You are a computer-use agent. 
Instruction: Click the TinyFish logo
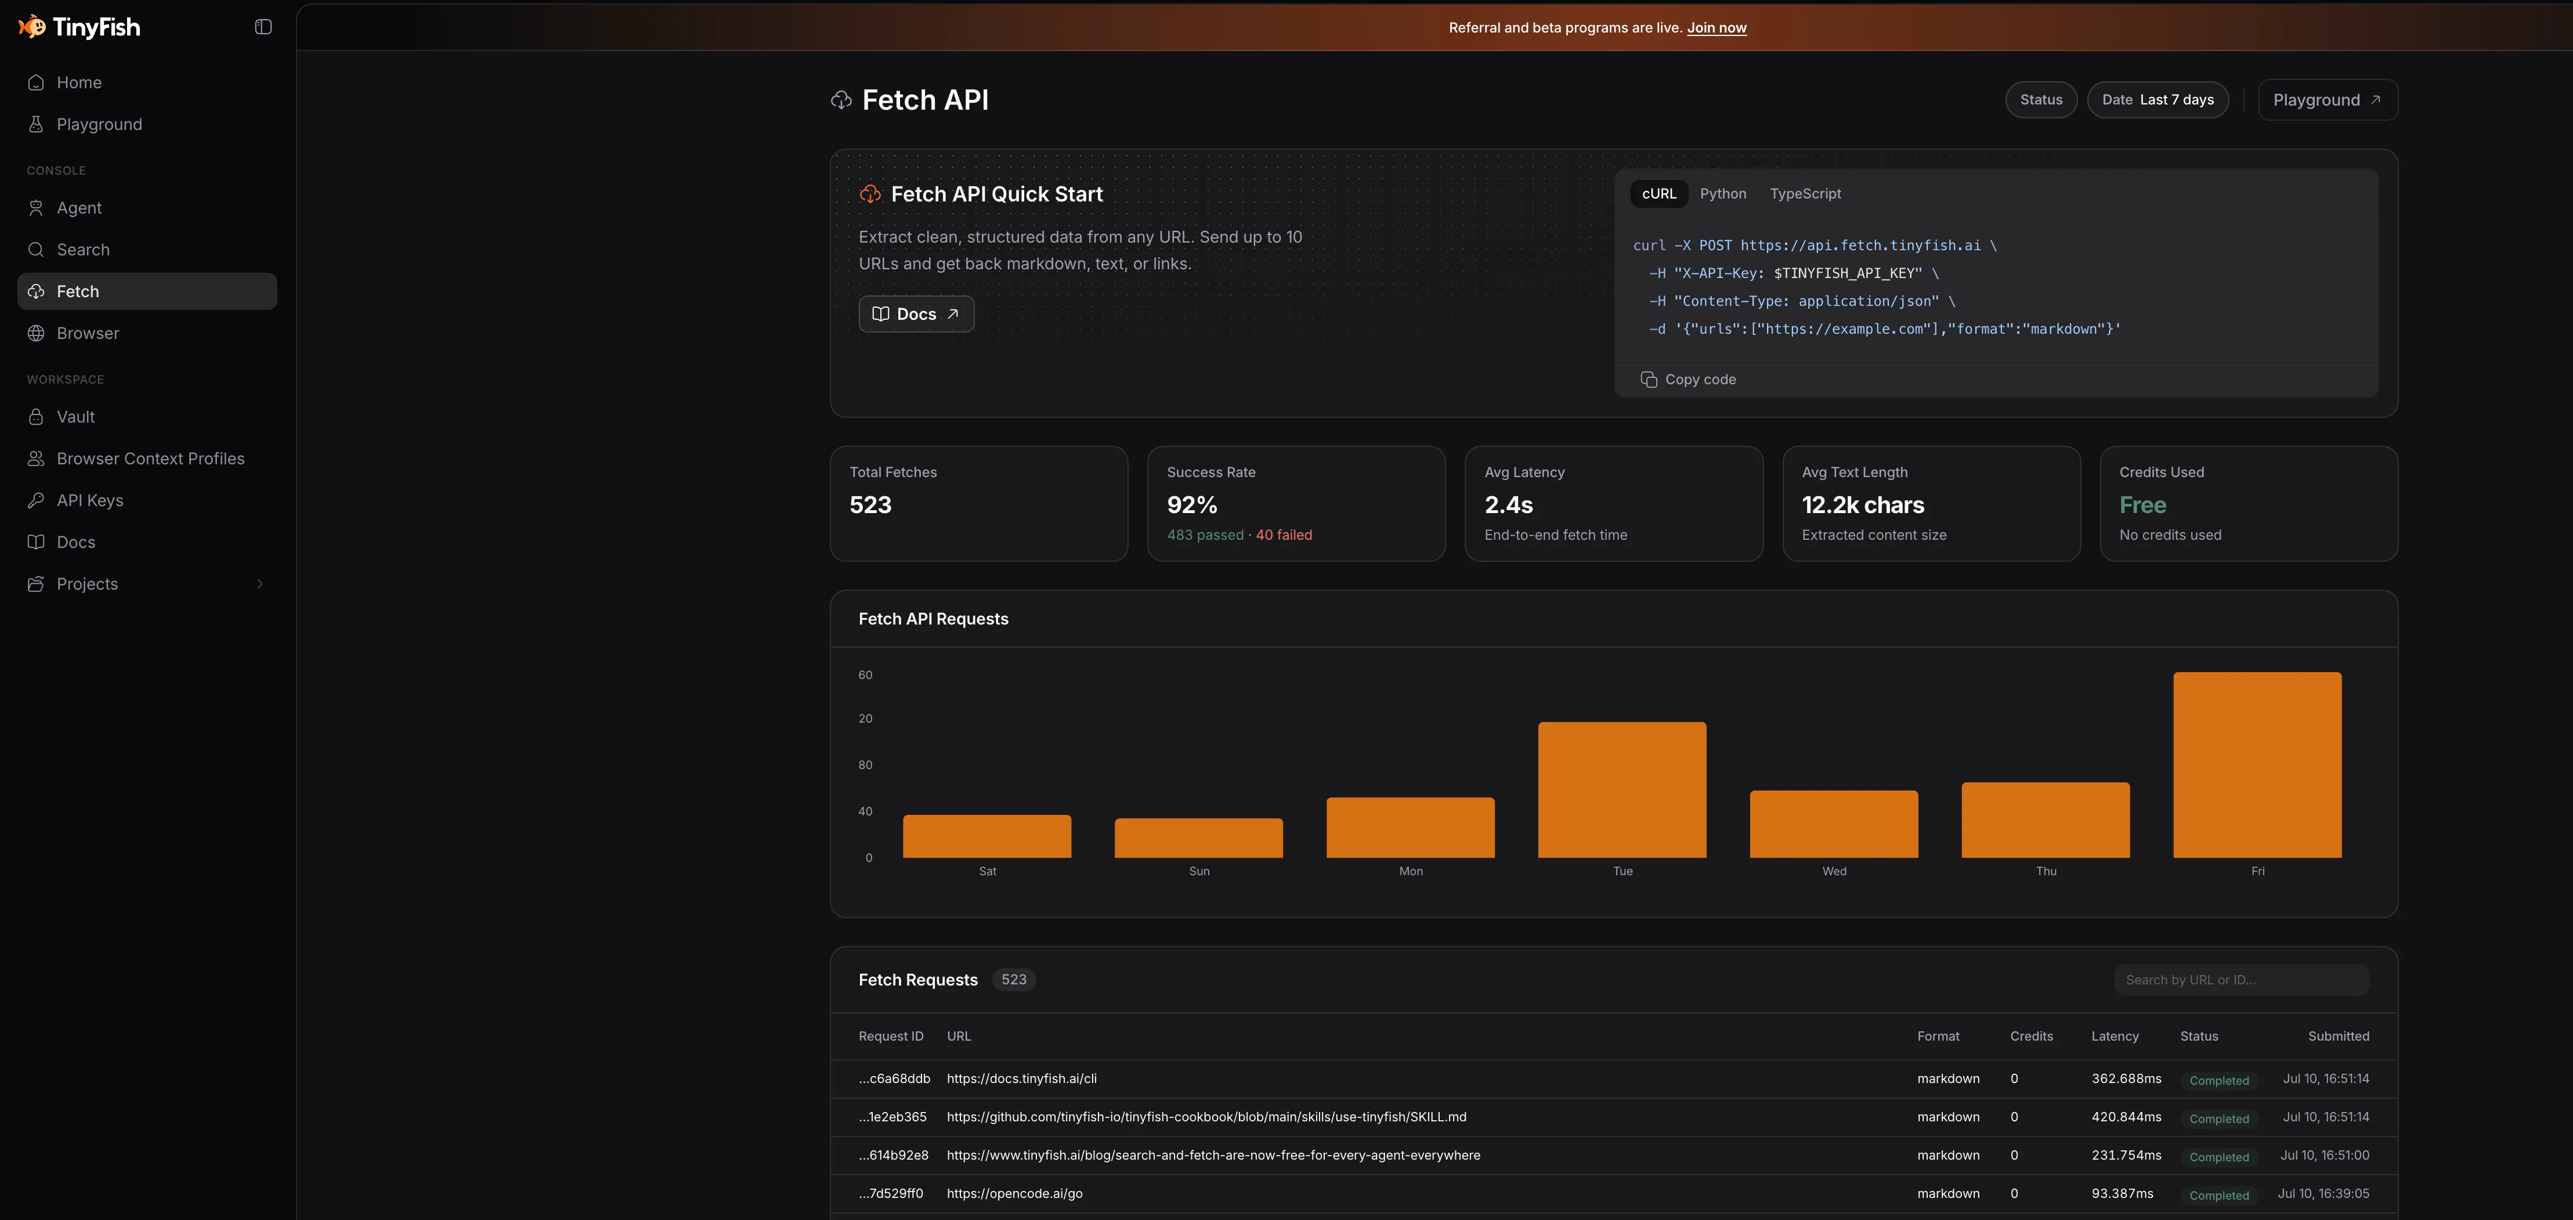(x=79, y=27)
